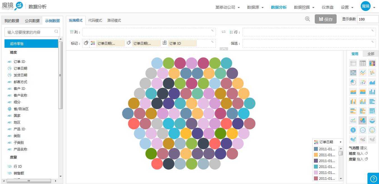
Task: Pick the solid blue area chart icon
Action: [x=372, y=82]
